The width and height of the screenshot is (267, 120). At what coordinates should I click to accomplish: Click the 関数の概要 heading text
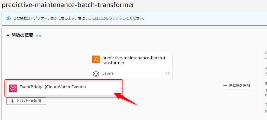22,35
